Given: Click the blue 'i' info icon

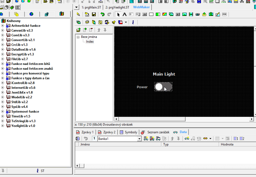Looking at the screenshot, I should click(133, 22).
